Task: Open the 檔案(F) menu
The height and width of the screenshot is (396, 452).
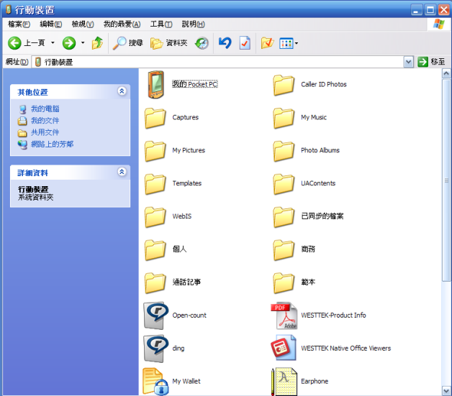Action: click(19, 24)
